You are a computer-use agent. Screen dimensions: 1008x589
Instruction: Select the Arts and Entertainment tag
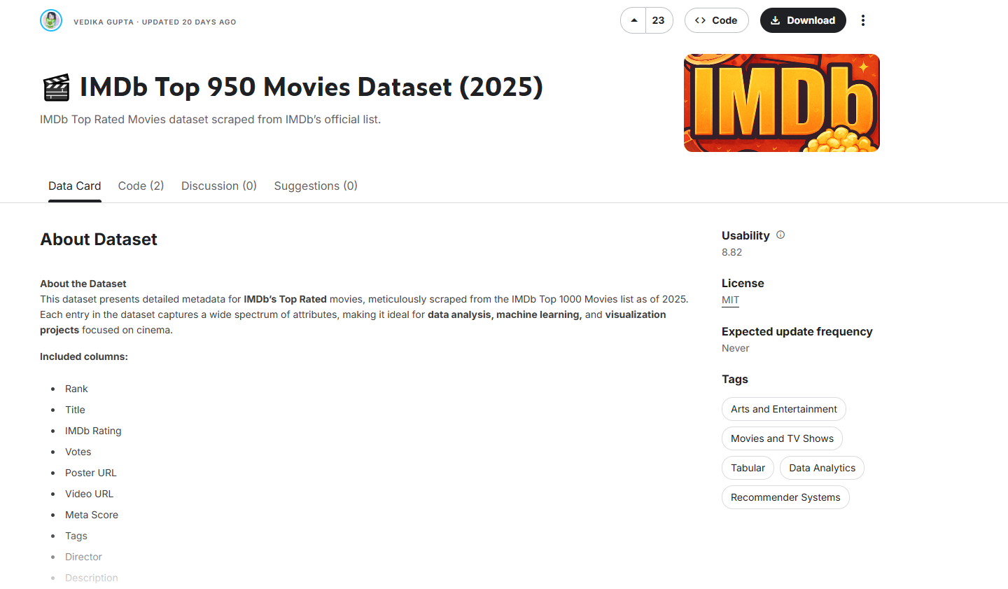click(x=784, y=409)
